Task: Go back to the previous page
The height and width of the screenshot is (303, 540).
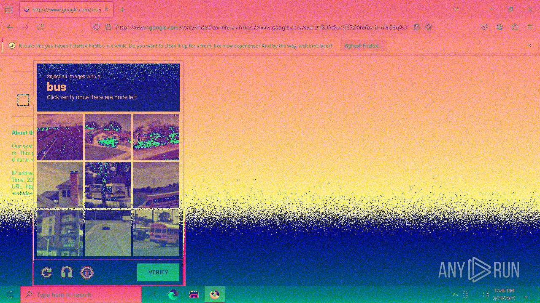Action: [x=10, y=27]
